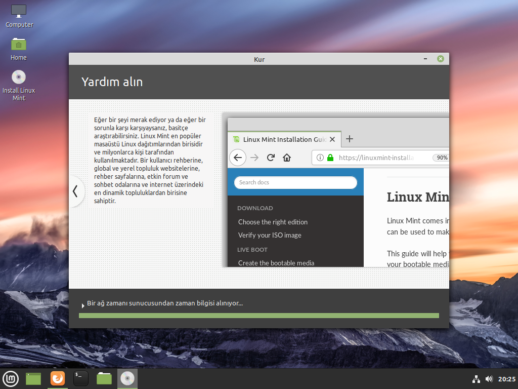Click the browser back arrow in slideshow

(x=238, y=158)
